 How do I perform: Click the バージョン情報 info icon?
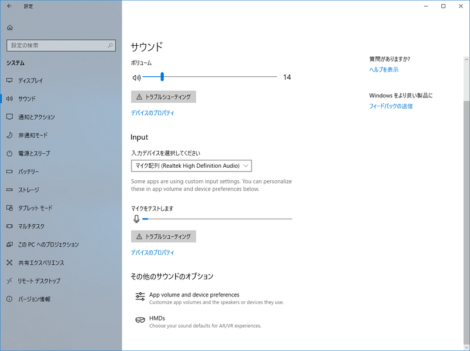pos(9,299)
